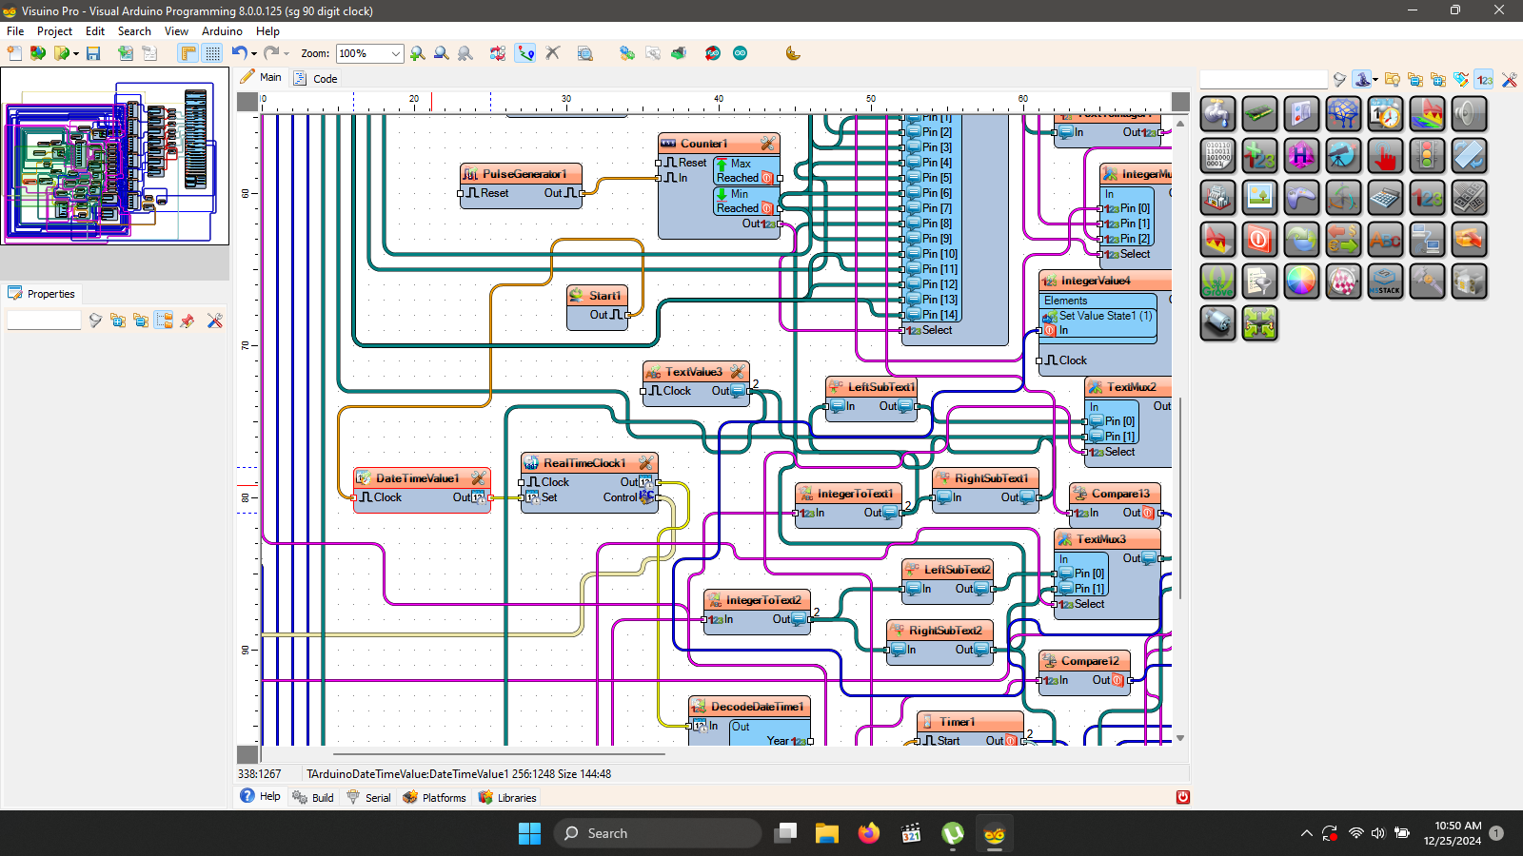Screen dimensions: 1523x856
Task: Open the Project menu
Action: coord(54,31)
